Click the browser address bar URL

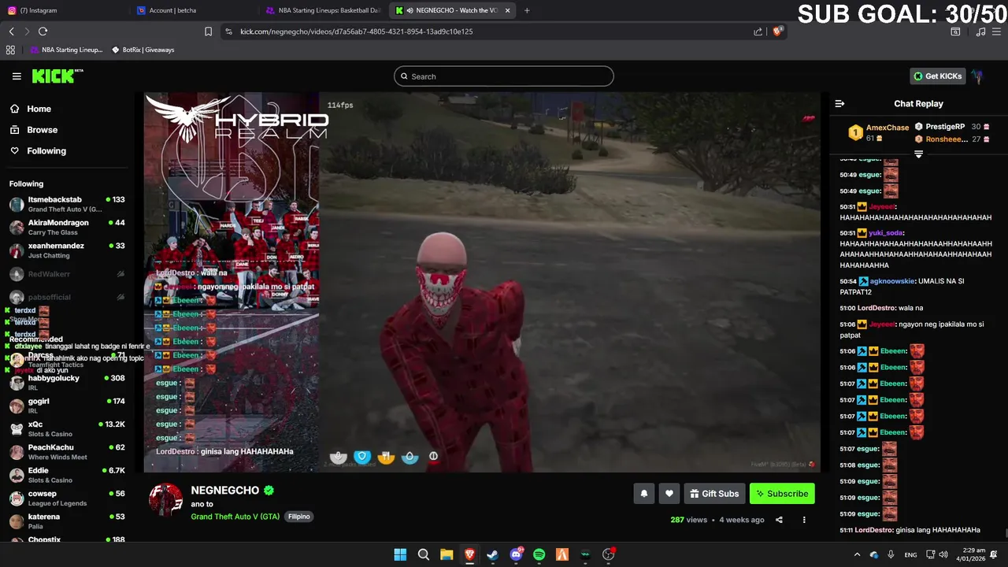coord(356,31)
